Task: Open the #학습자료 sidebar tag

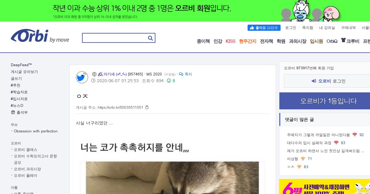Action: (19, 92)
